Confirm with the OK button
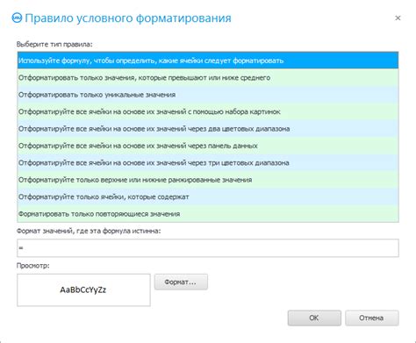The width and height of the screenshot is (416, 343). 314,318
